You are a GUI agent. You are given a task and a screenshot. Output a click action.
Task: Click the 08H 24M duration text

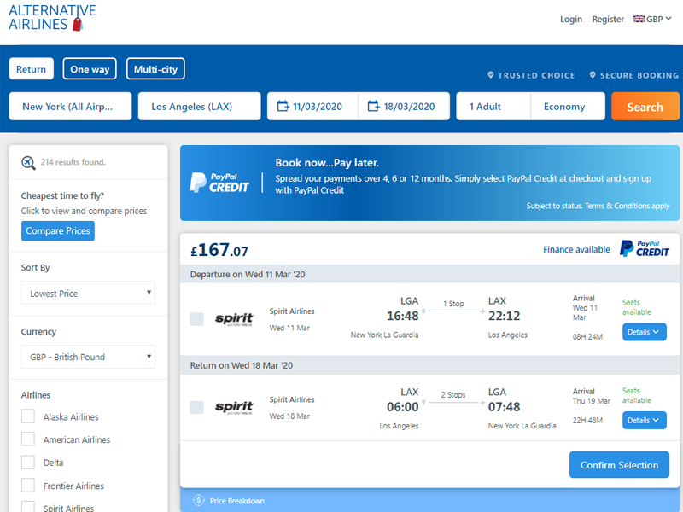click(587, 336)
